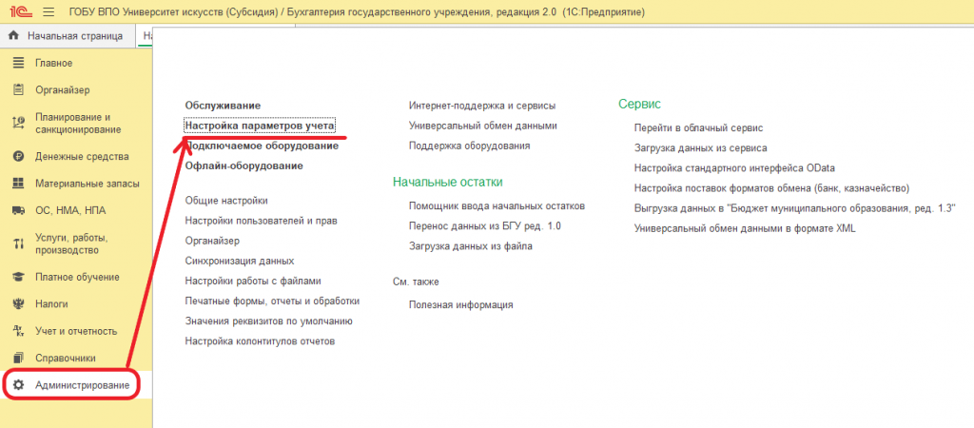The image size is (974, 428).
Task: Click the Администрирование gear icon
Action: pyautogui.click(x=18, y=385)
